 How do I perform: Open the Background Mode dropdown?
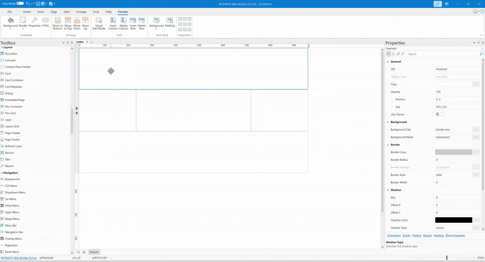(476, 137)
